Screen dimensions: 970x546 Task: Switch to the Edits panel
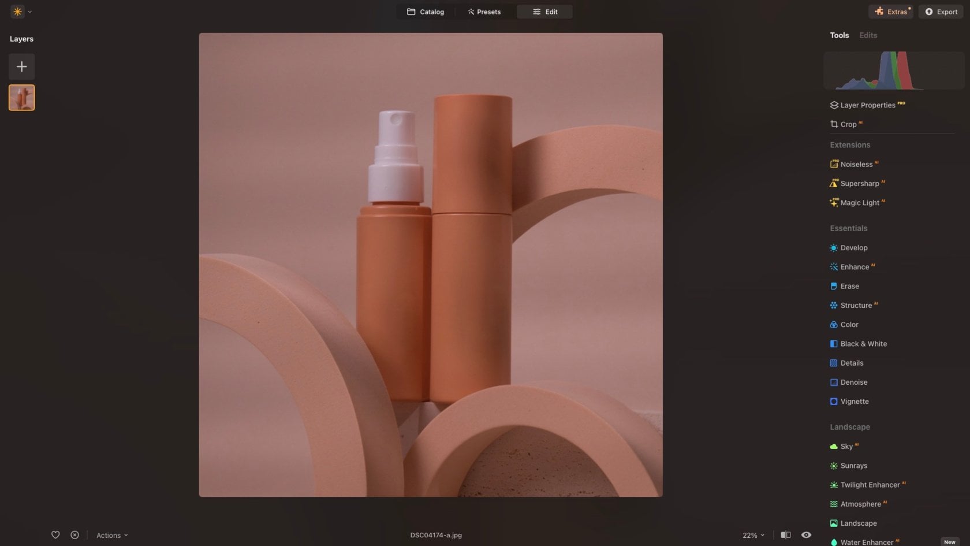(x=868, y=35)
